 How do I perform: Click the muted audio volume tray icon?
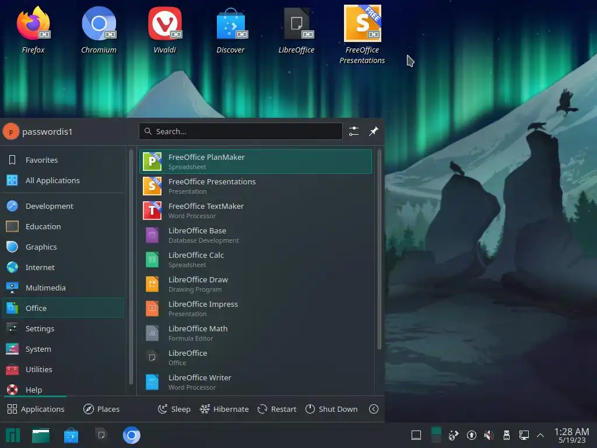(489, 435)
